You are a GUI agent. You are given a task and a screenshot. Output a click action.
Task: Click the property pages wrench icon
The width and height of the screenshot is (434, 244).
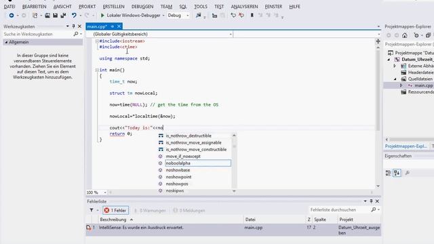point(407,173)
